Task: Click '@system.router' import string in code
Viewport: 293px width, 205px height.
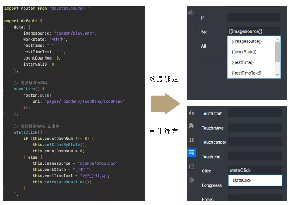Action: click(x=68, y=9)
